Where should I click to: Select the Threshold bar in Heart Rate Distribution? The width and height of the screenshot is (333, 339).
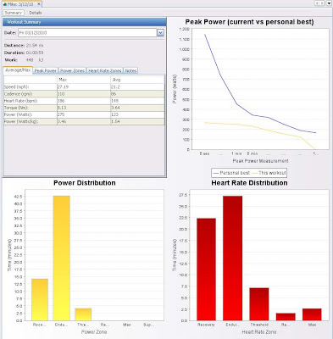(259, 304)
